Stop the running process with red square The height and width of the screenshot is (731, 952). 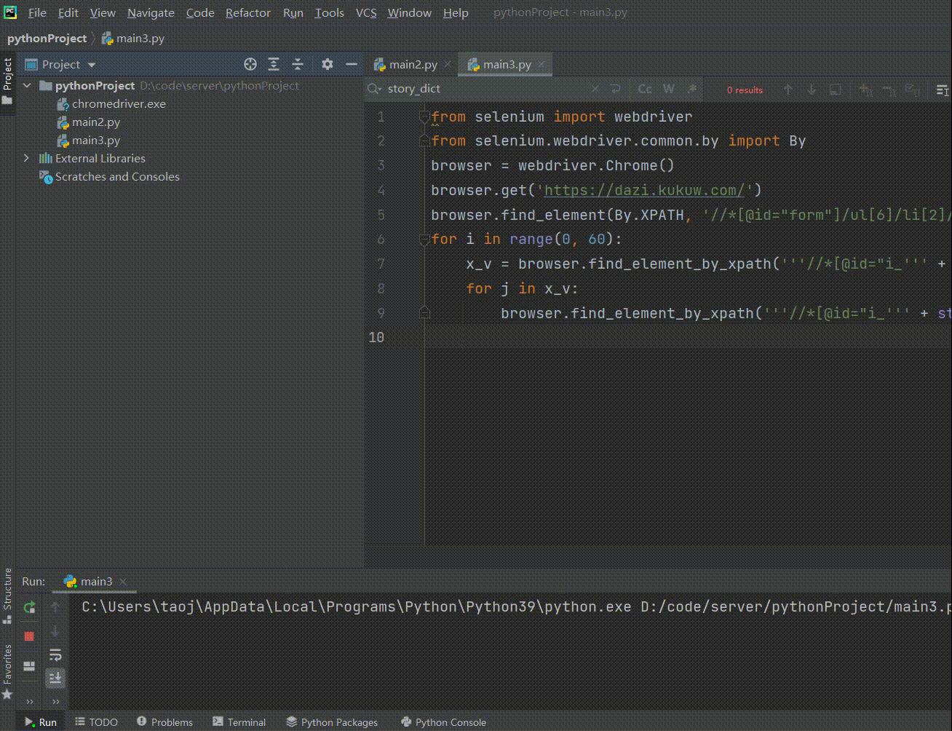pos(29,636)
